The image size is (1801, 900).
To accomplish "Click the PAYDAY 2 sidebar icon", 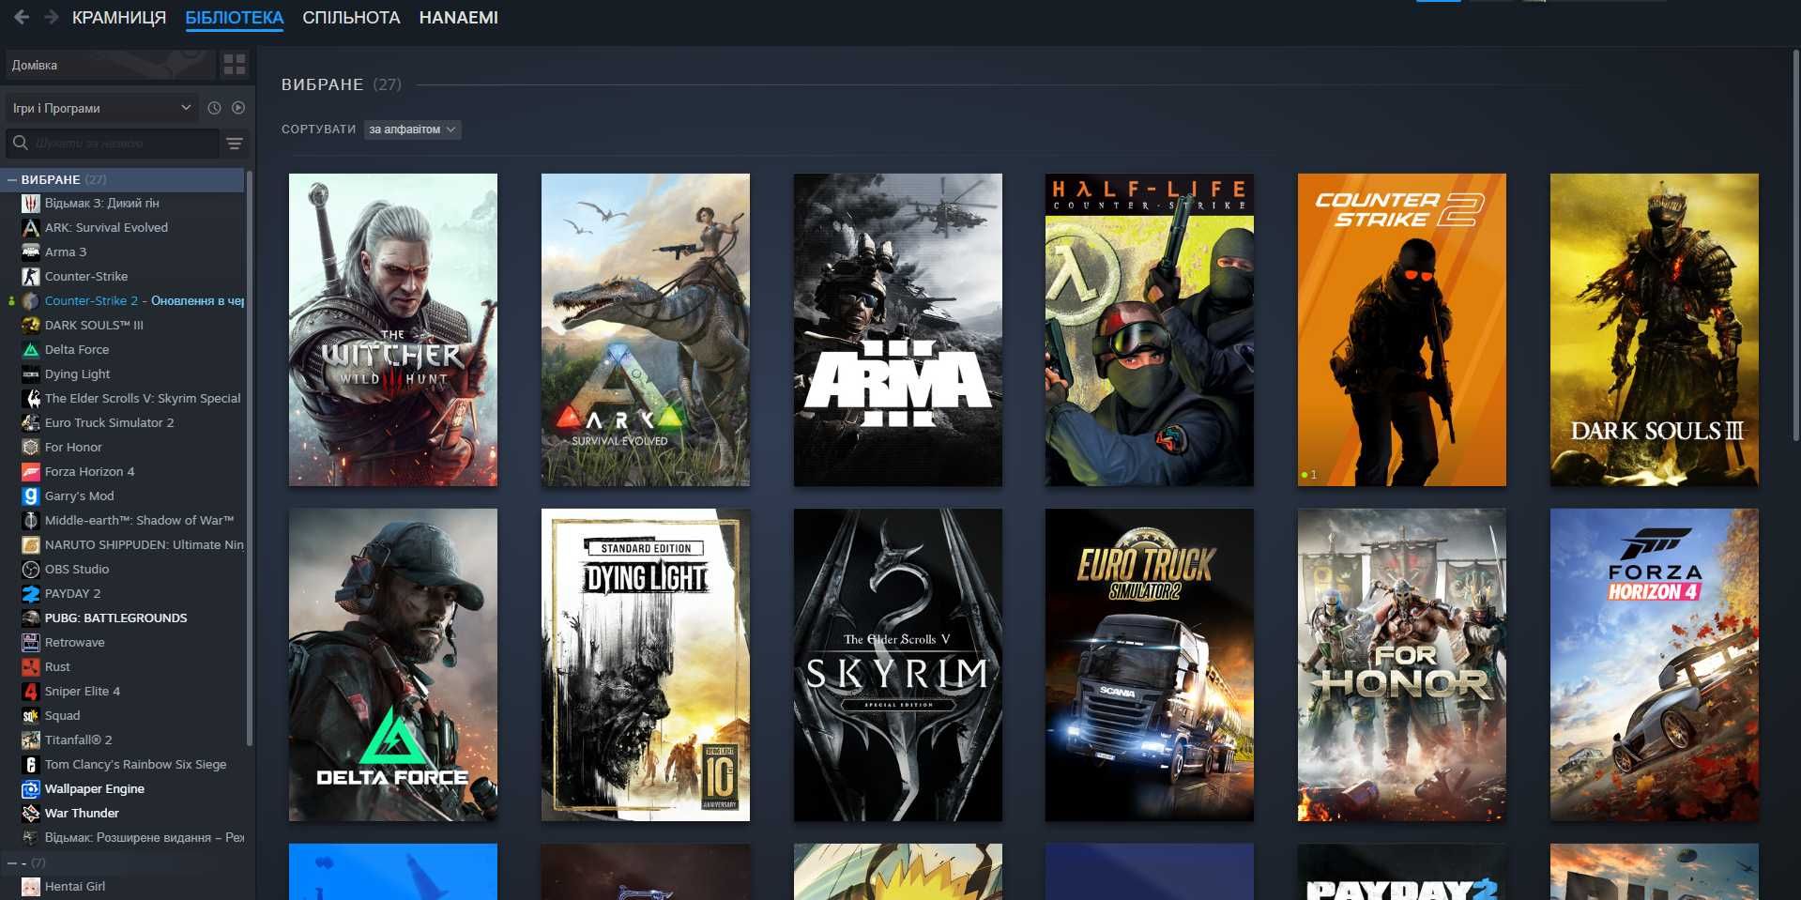I will pos(31,593).
